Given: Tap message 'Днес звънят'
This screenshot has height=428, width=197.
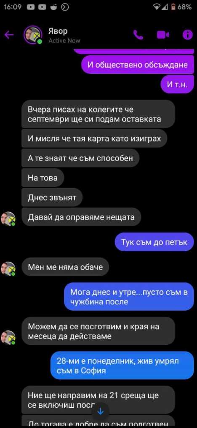Looking at the screenshot, I should pyautogui.click(x=52, y=198).
